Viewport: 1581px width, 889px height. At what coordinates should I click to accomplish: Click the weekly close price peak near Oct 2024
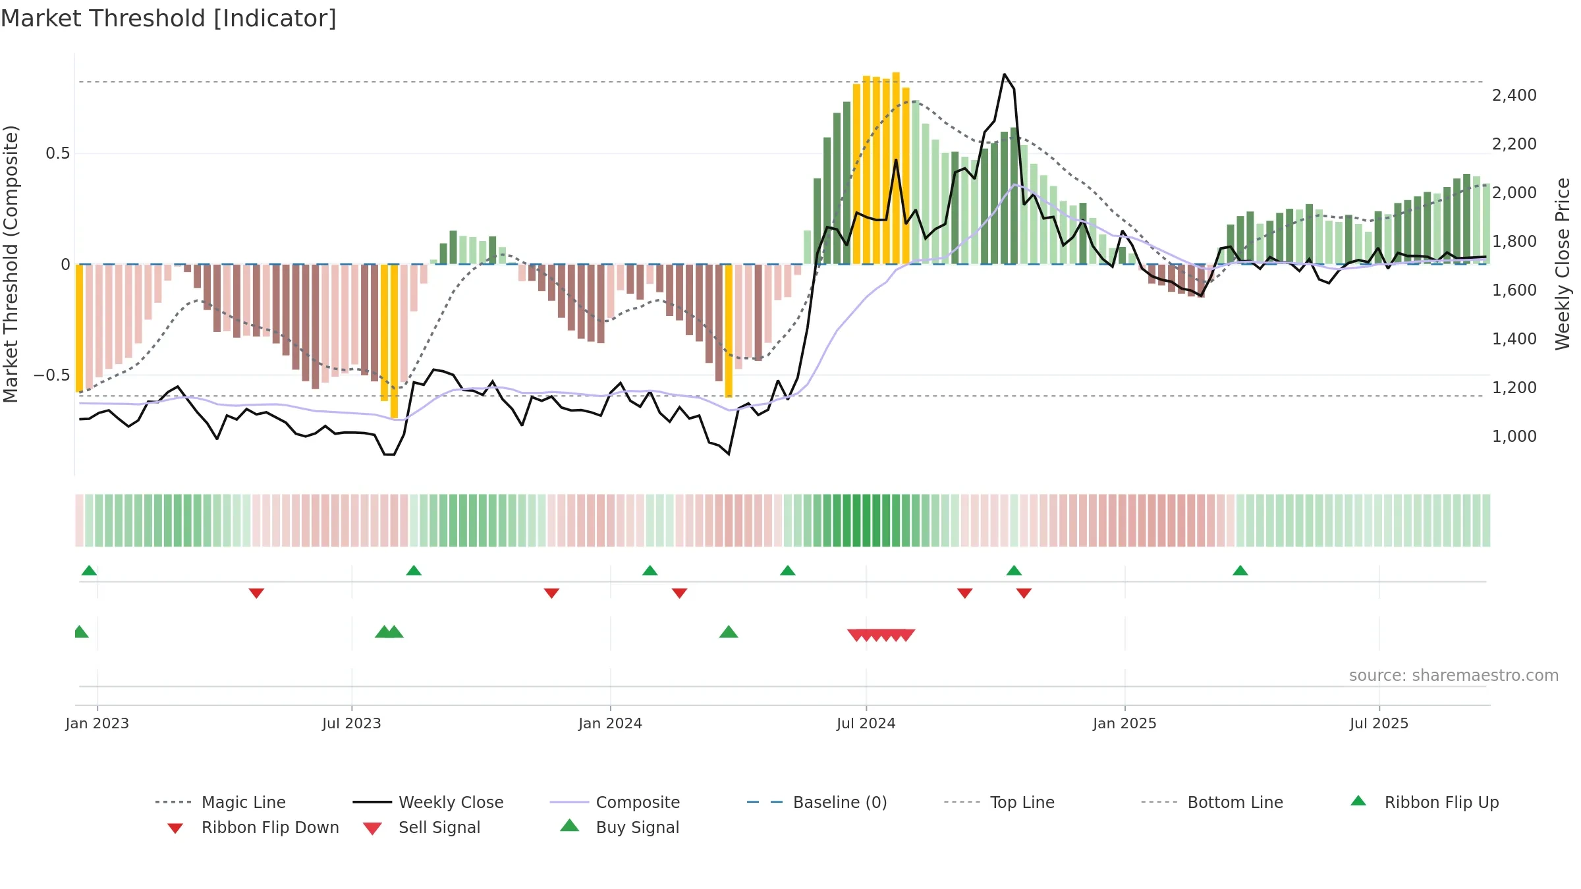(1004, 74)
